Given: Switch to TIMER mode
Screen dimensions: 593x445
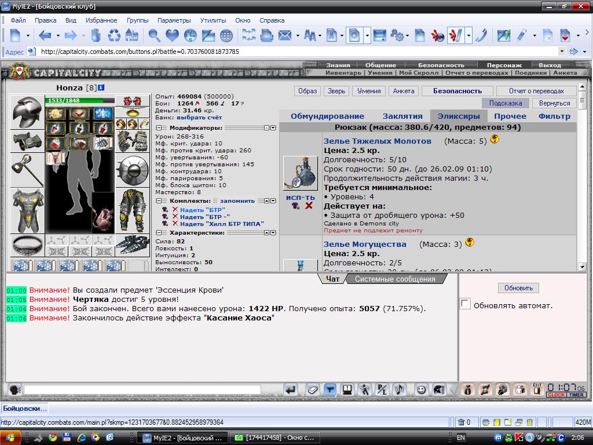Looking at the screenshot, I should coord(576,395).
